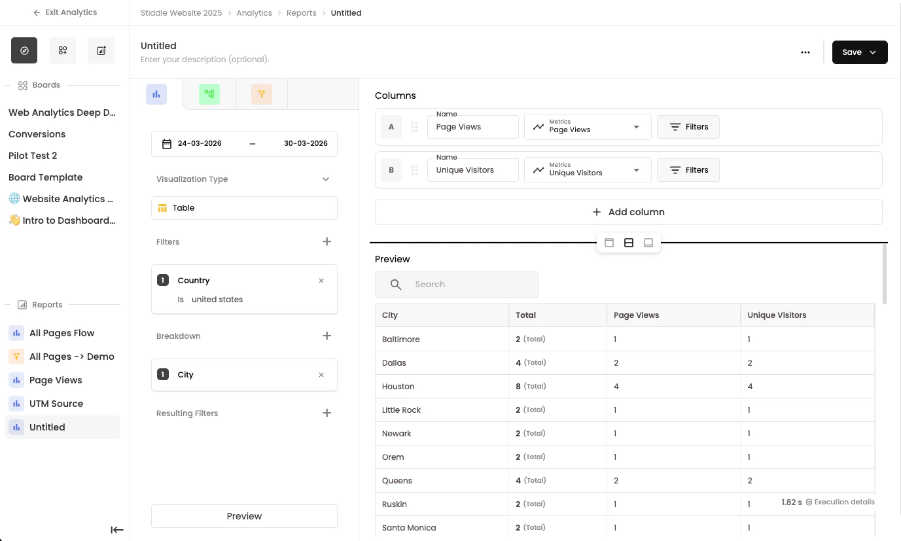Open the Conversions board
The image size is (901, 541).
[37, 134]
